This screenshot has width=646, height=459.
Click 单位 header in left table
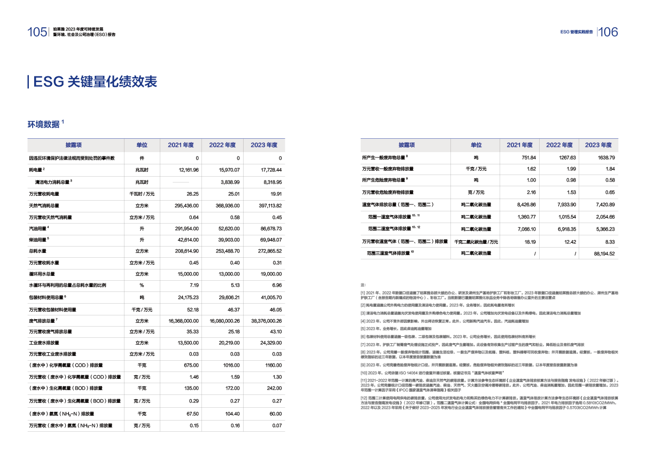(141, 145)
